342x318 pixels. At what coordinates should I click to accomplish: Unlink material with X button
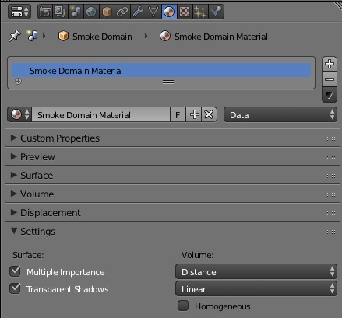tap(209, 114)
